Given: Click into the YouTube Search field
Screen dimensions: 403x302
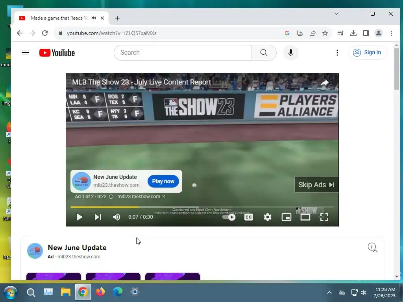Looking at the screenshot, I should [183, 53].
